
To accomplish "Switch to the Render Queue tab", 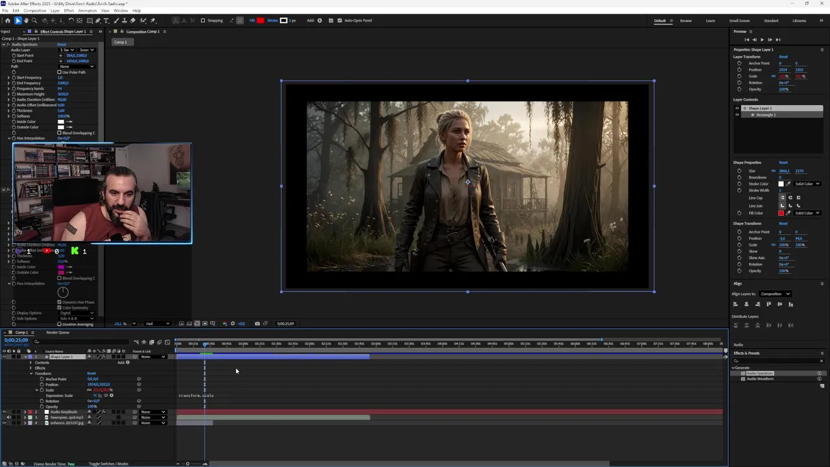I will tap(58, 333).
